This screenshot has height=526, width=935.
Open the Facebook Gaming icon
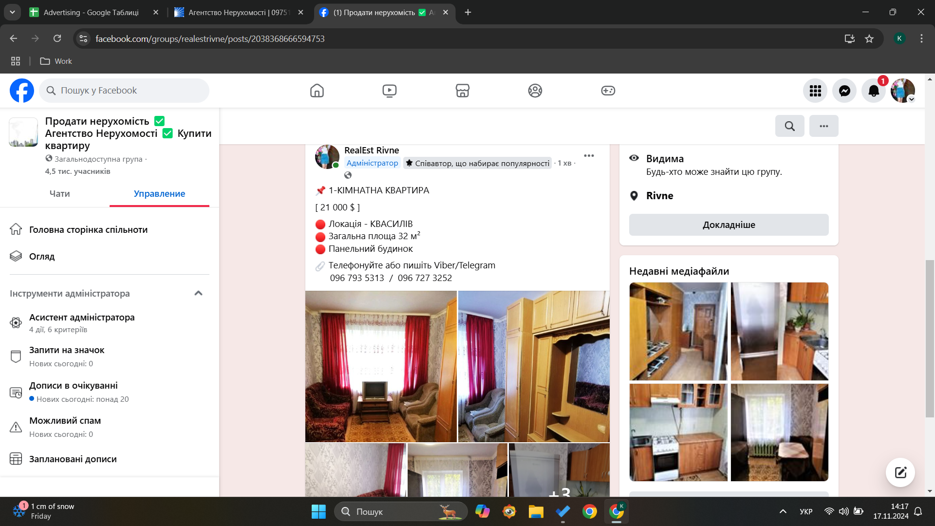[608, 91]
